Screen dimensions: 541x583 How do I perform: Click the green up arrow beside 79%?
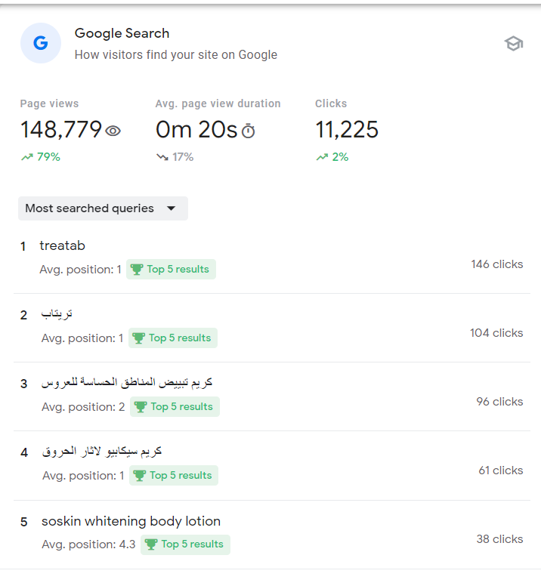[27, 157]
